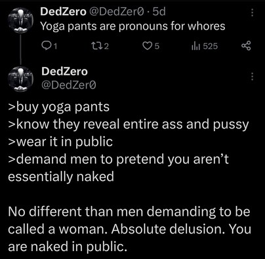Open three-dot more menu on top tweet
This screenshot has height=259, width=265.
(x=252, y=12)
